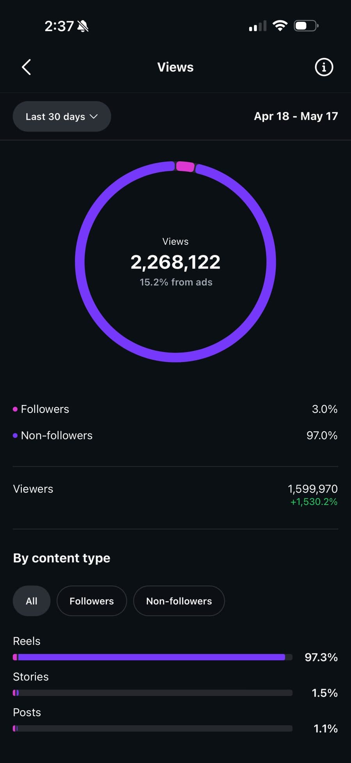Tap the Posts label
This screenshot has width=351, height=763.
[x=27, y=713]
